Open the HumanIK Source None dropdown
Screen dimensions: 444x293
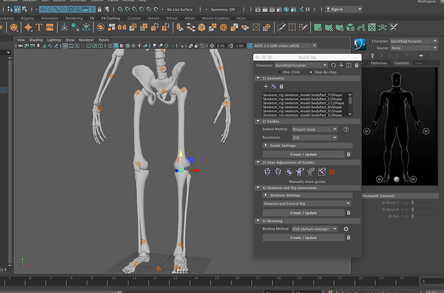[x=414, y=48]
